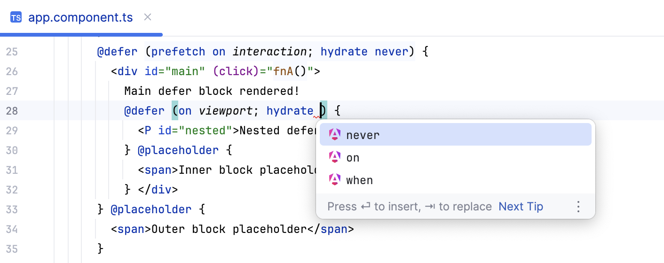Click line number 25 in the gutter

(x=12, y=51)
